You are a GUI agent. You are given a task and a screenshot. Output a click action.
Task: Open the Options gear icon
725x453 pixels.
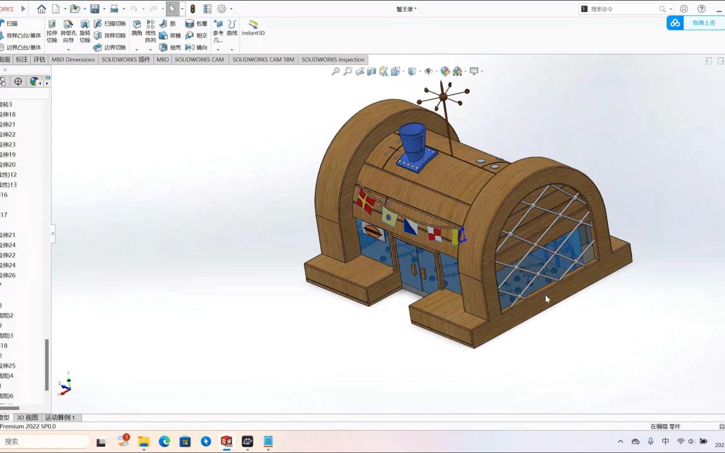222,9
